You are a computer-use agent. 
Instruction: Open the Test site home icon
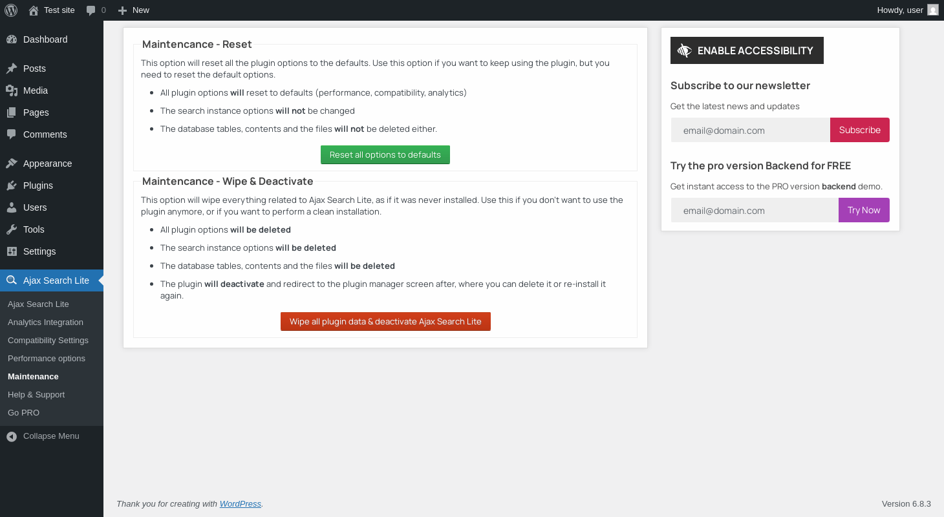click(x=34, y=10)
